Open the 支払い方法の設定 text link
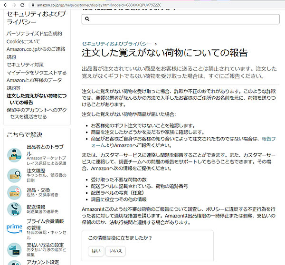The image size is (285, 265). pyautogui.click(x=45, y=245)
